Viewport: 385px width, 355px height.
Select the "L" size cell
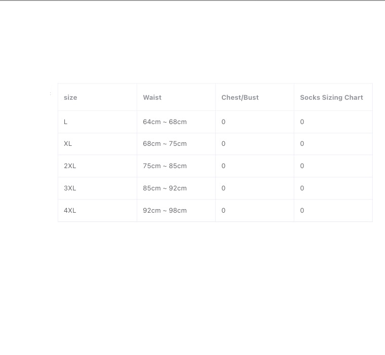66,122
